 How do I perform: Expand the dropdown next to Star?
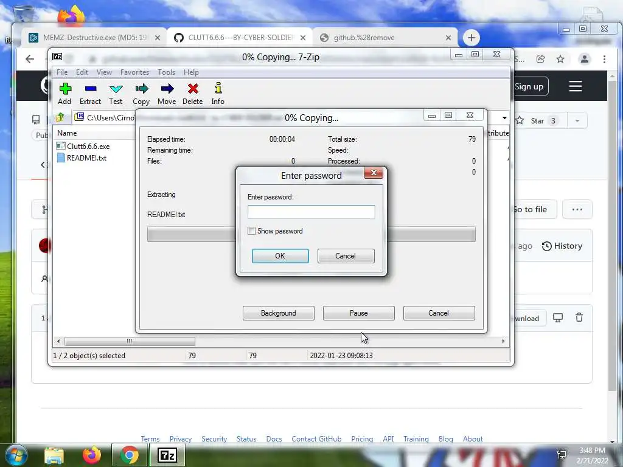tap(577, 121)
